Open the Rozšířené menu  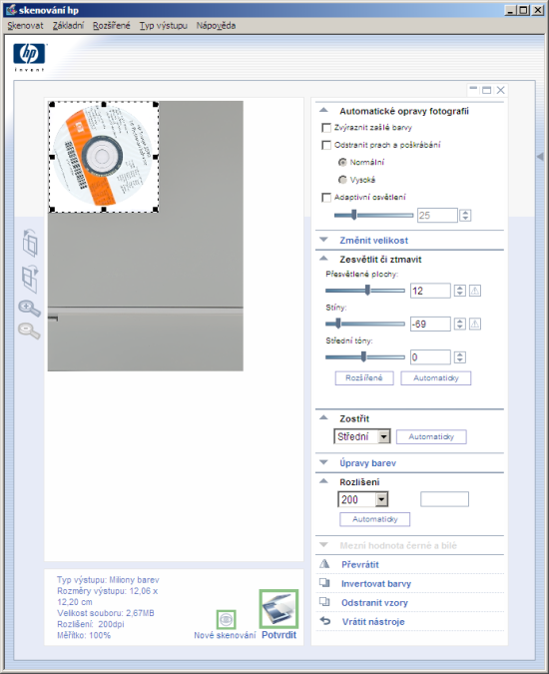[x=111, y=25]
